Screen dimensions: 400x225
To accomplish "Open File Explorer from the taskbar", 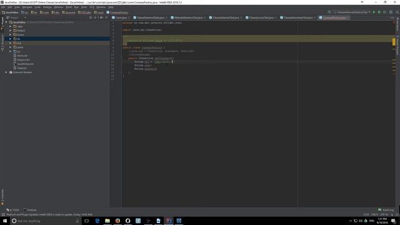I will (107, 221).
